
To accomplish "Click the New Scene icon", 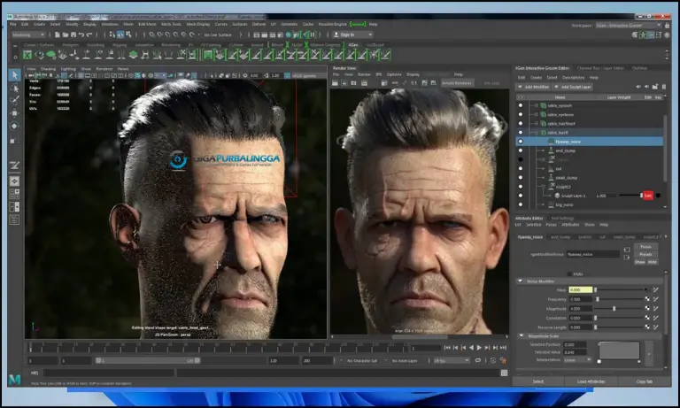I will click(x=58, y=35).
